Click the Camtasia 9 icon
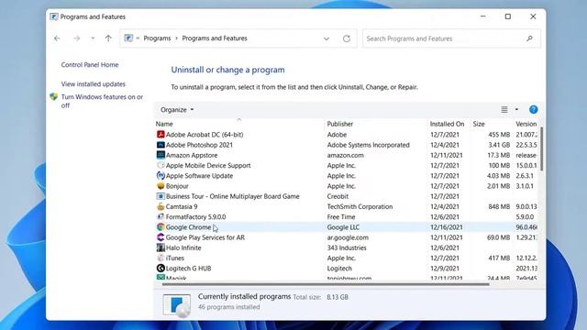Image resolution: width=587 pixels, height=330 pixels. tap(161, 206)
